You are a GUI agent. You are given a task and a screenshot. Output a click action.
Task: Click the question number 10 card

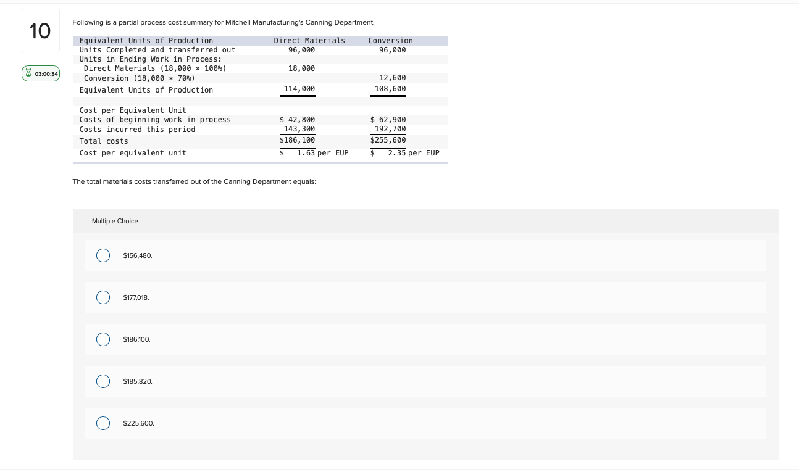tap(40, 30)
